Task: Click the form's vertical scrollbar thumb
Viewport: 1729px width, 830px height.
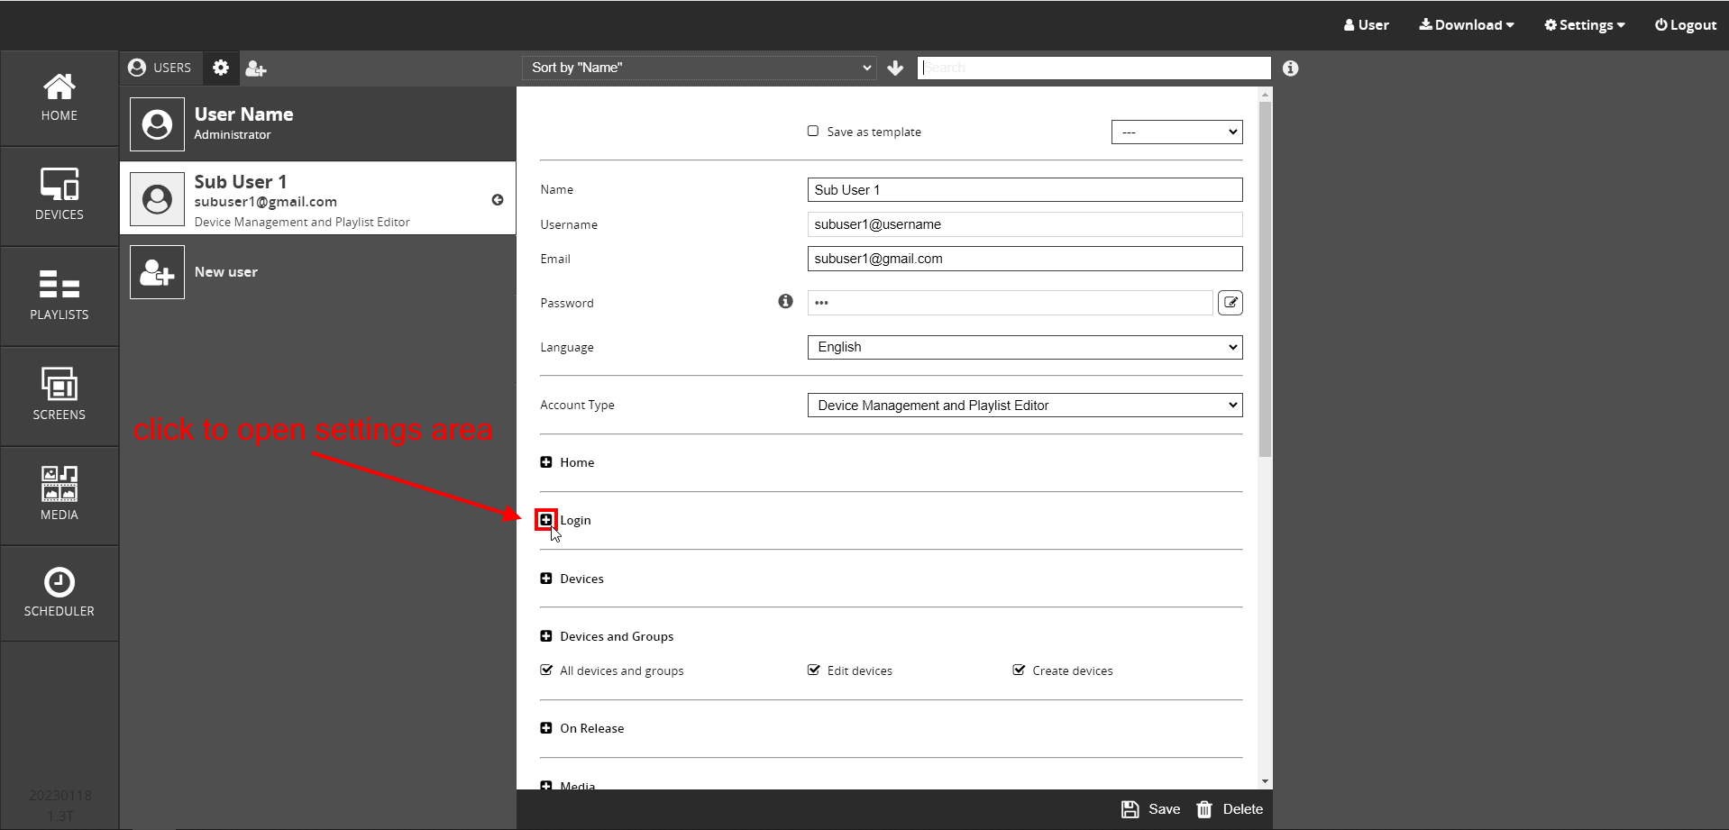Action: pos(1266,279)
